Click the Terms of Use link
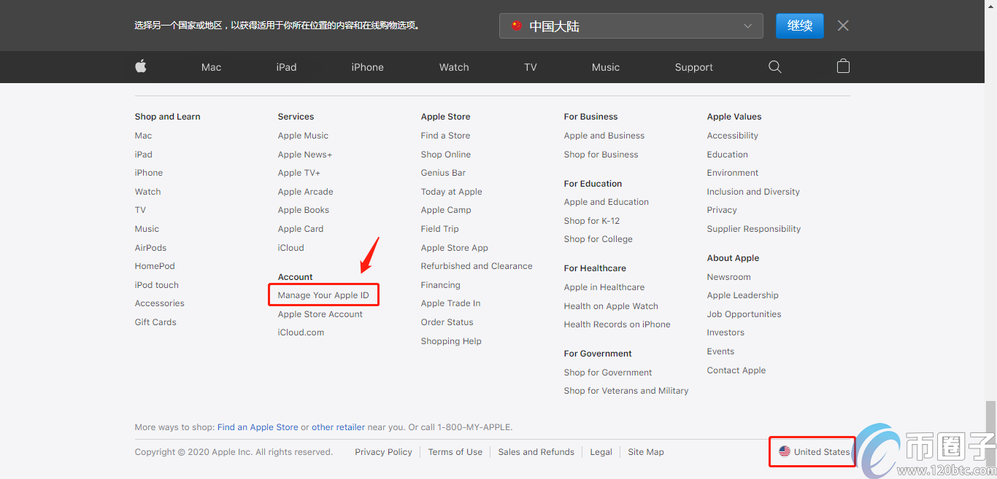 coord(455,452)
